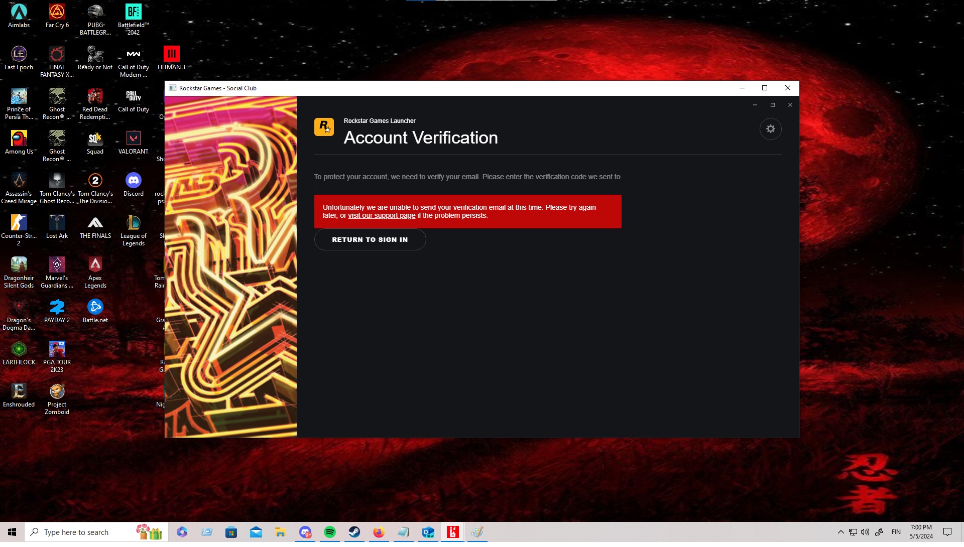Select the Dragonheir Silent Gods icon
This screenshot has height=547, width=964.
(19, 273)
